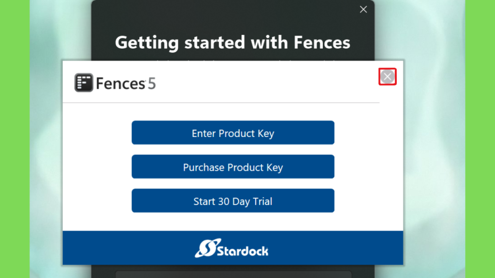Click the partially hidden subtitle under the heading
Viewport: 495px width, 278px height.
233,59
